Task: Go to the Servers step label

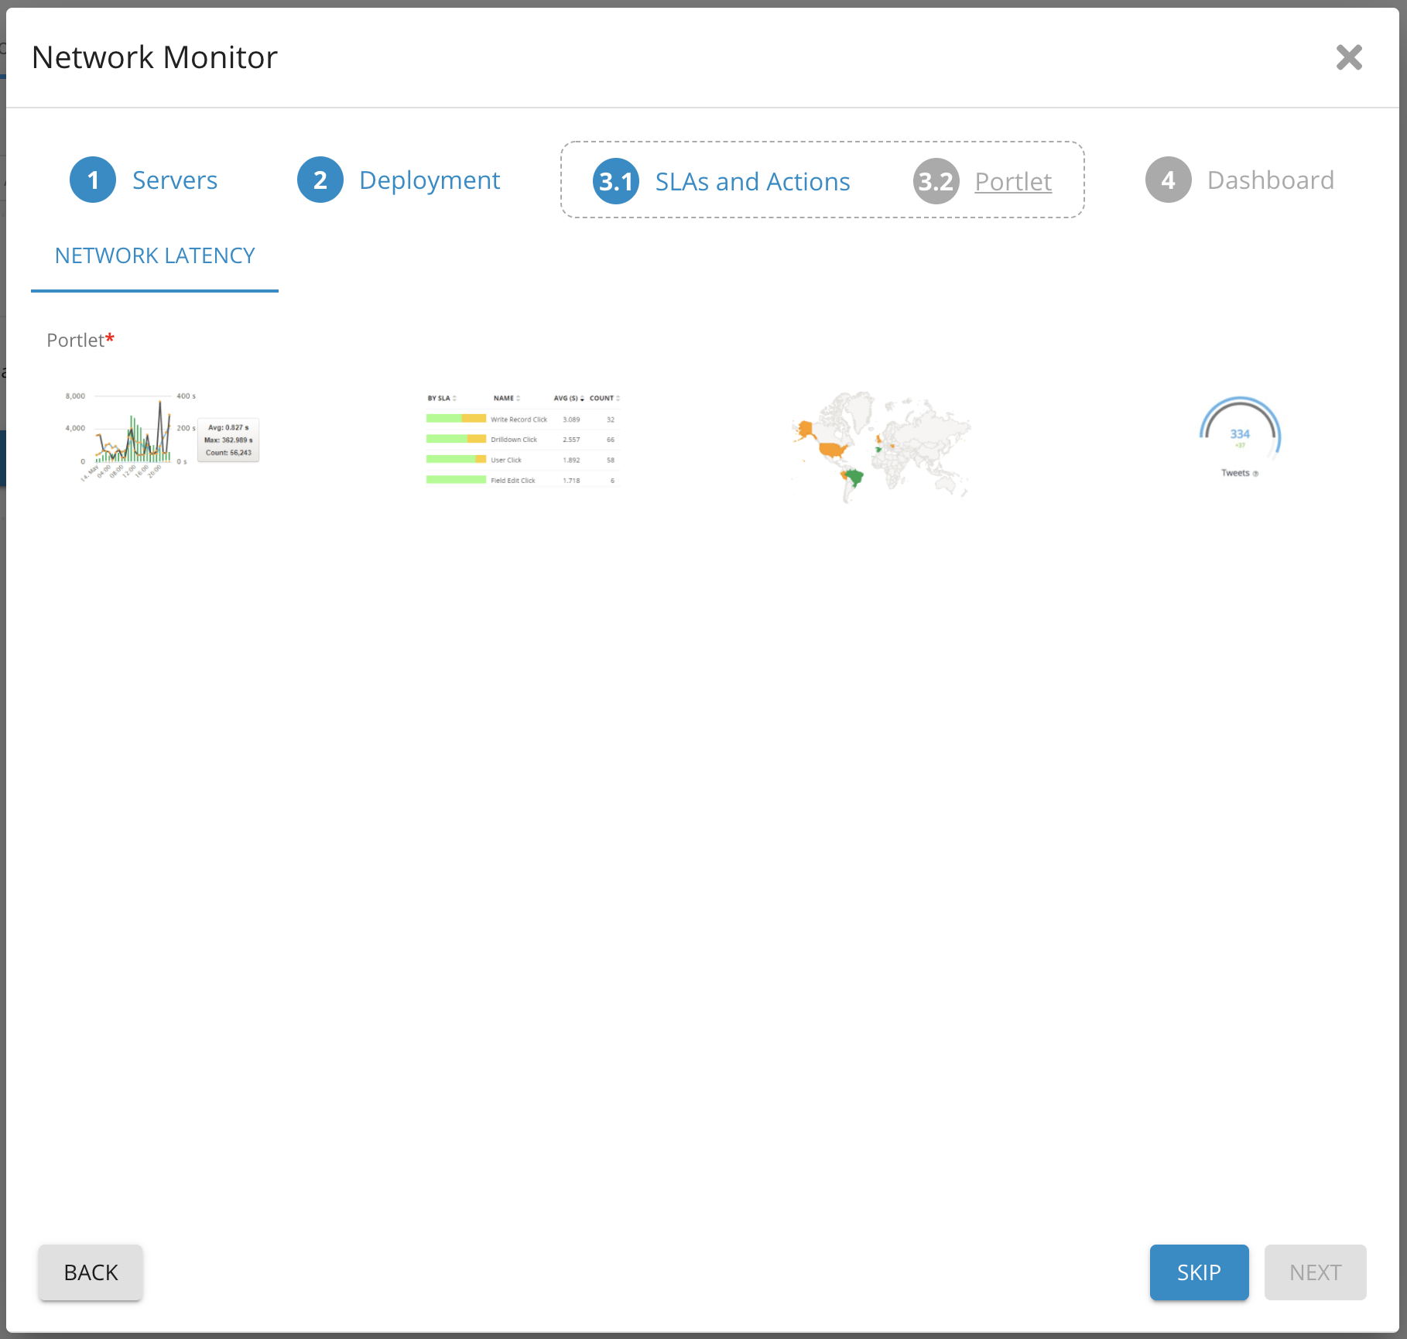Action: [175, 180]
